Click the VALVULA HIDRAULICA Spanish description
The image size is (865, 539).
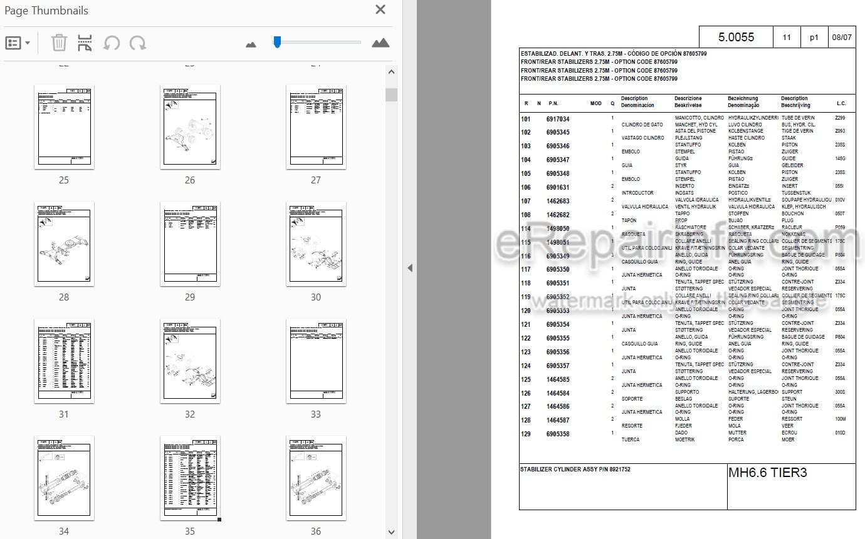[644, 207]
